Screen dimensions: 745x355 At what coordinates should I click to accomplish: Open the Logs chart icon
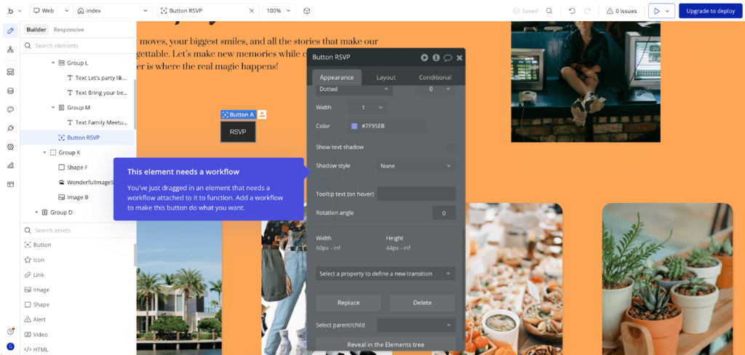pos(10,165)
